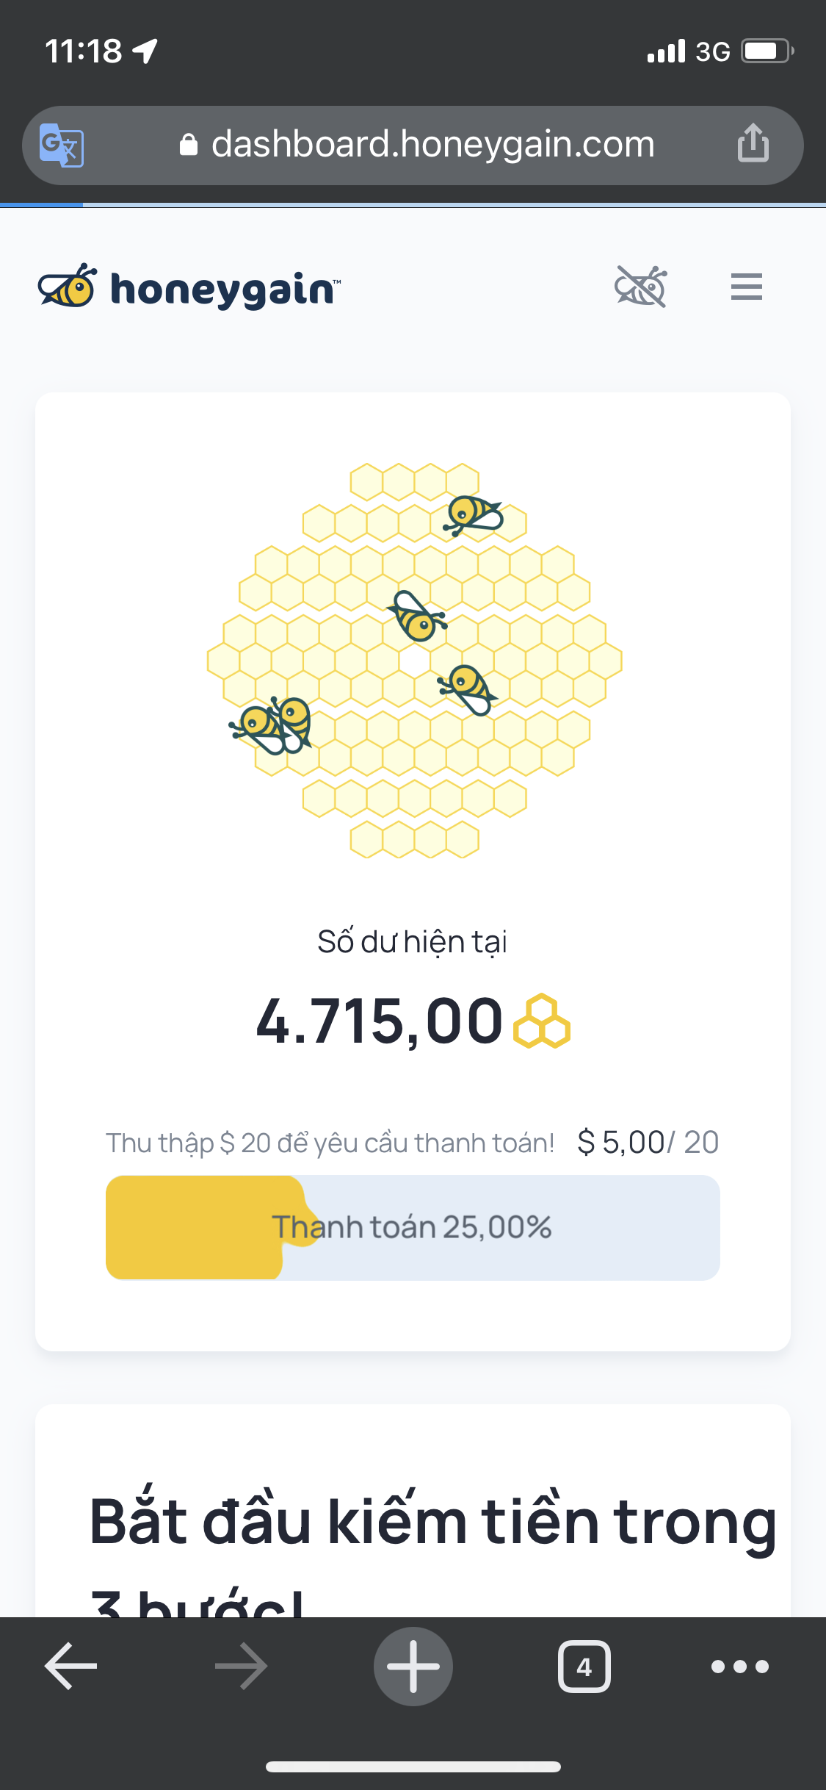Tap the honeygain wordmark text
Image resolution: width=826 pixels, height=1790 pixels.
224,290
